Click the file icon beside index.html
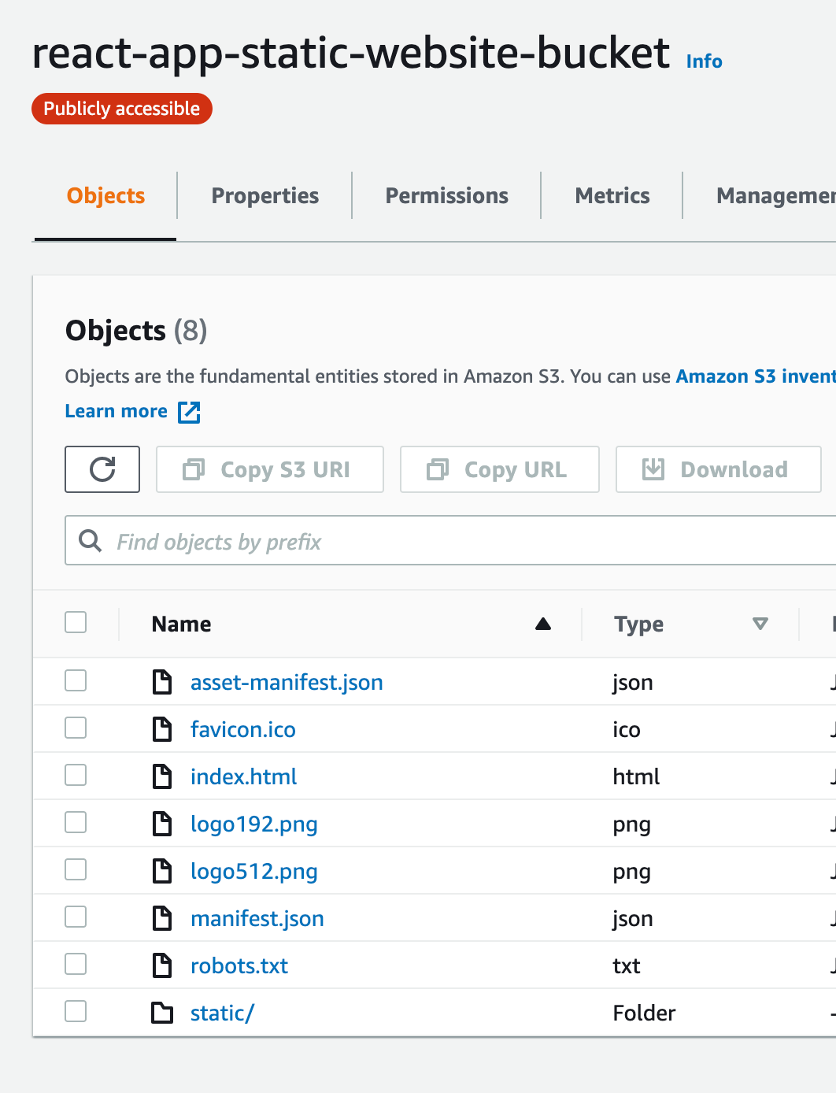Viewport: 836px width, 1093px height. 162,776
